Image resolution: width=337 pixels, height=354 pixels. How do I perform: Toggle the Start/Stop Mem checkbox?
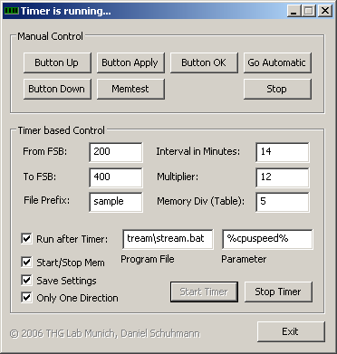[x=26, y=263]
